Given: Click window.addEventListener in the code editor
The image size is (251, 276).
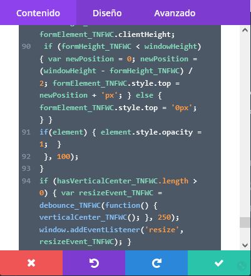Looking at the screenshot, I should (90, 230).
